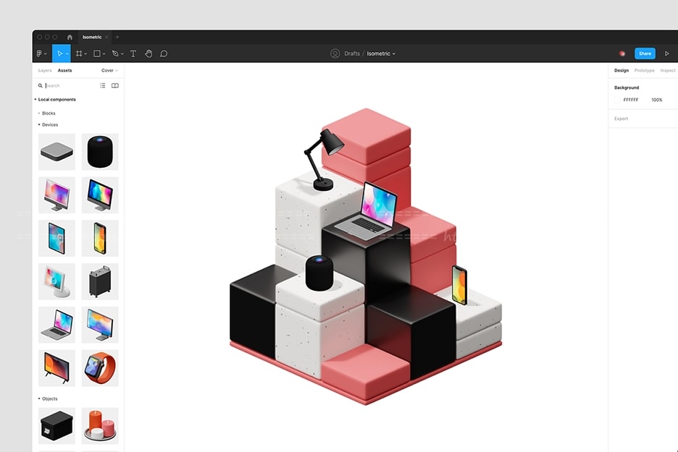Image resolution: width=678 pixels, height=452 pixels.
Task: Open Pen tool options dropdown arrow
Action: 122,54
